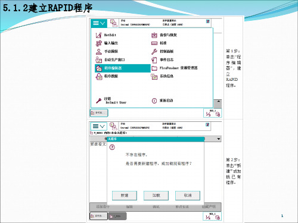This screenshot has width=298, height=223.
Task: Click the scroll up arrow beside menu
Action: pos(218,102)
